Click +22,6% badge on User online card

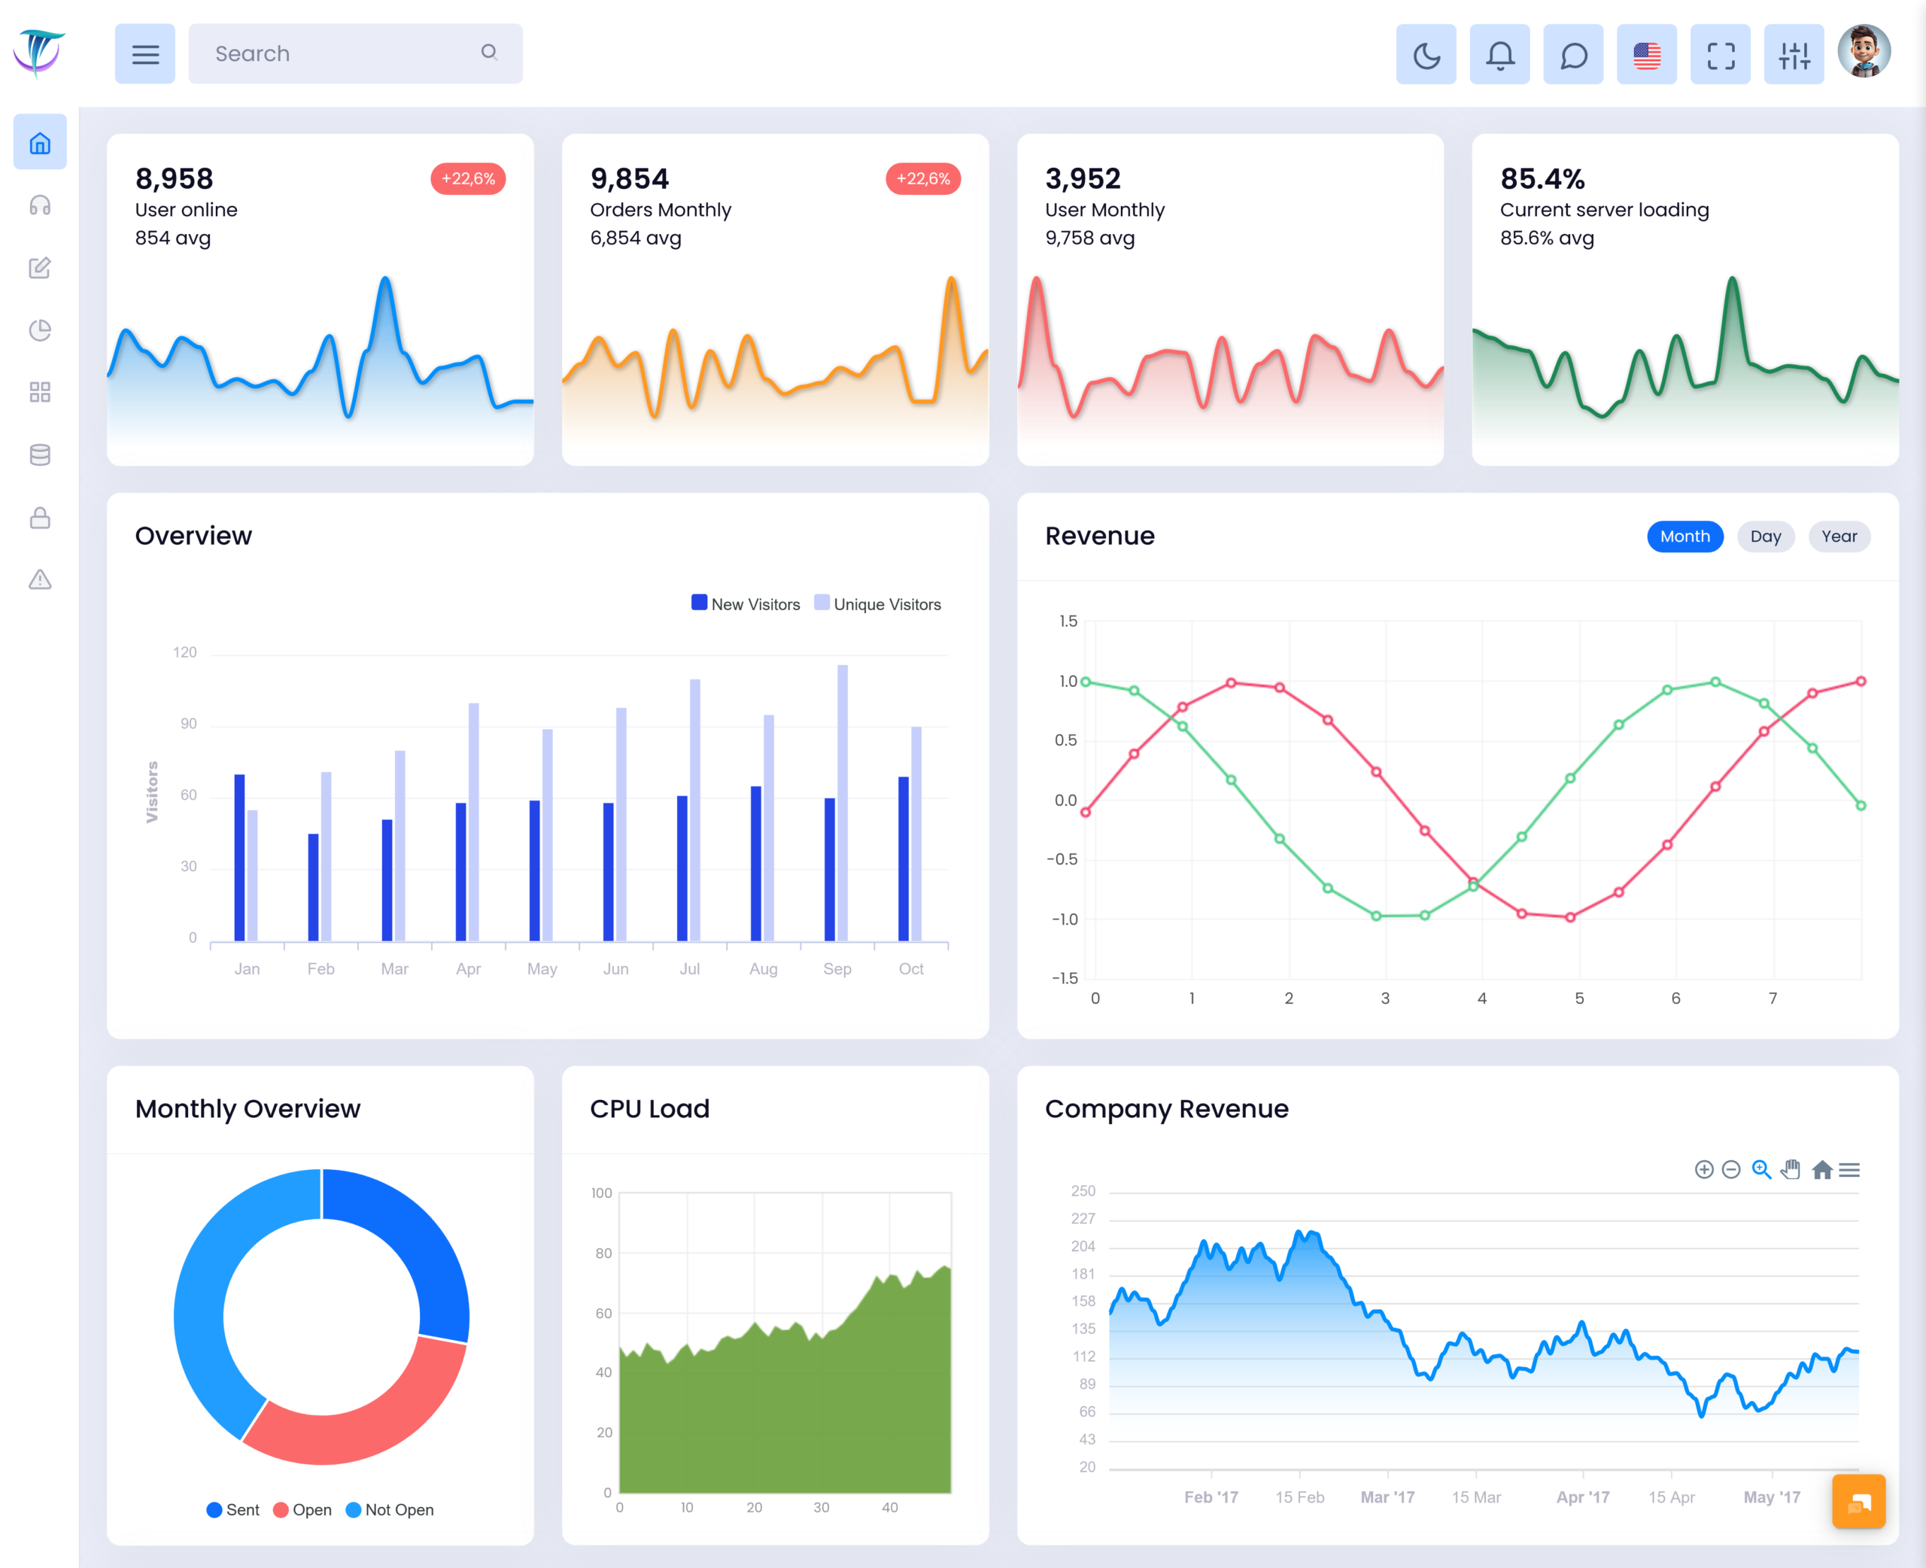(x=468, y=179)
